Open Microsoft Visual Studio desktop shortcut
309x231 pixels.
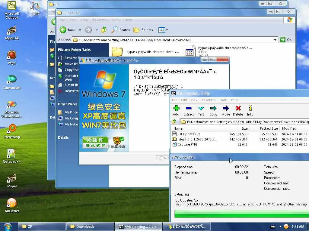point(12,109)
